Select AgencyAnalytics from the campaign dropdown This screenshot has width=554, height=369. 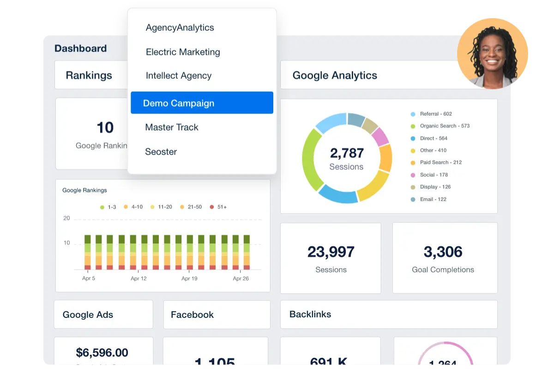[x=180, y=28]
